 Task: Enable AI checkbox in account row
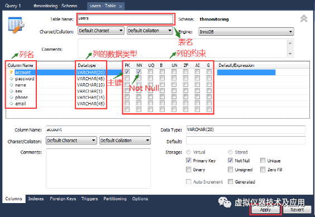point(197,71)
